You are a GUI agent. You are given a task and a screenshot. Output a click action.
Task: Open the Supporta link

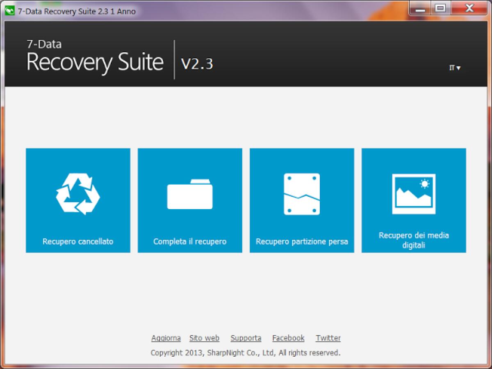[x=246, y=338]
